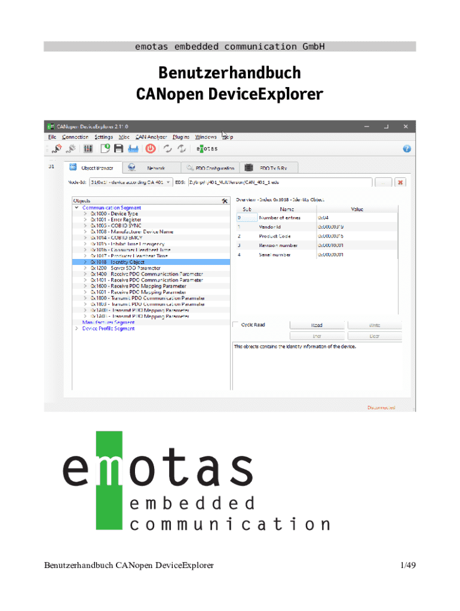
Task: Collapse the Communication Segment tree node
Action: pyautogui.click(x=77, y=208)
